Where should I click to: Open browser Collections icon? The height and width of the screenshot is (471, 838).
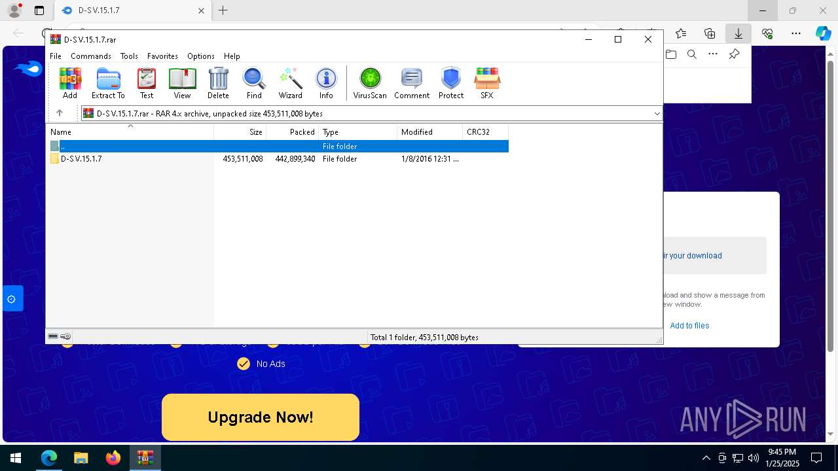coord(710,33)
